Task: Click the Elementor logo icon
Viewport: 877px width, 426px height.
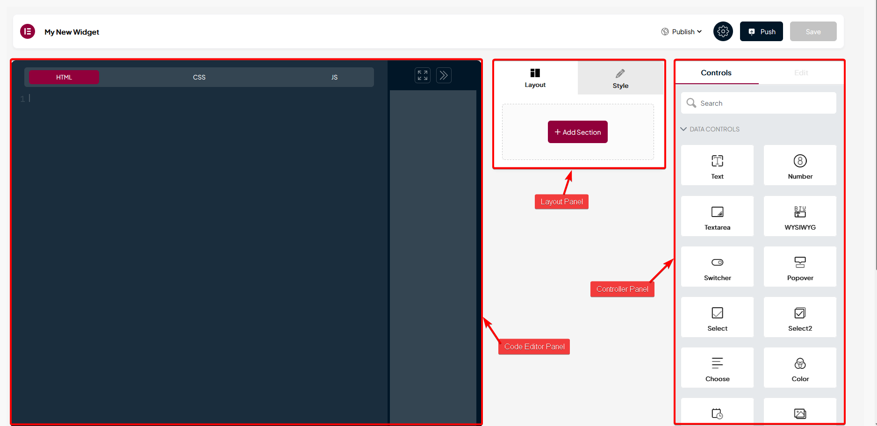Action: (x=28, y=31)
